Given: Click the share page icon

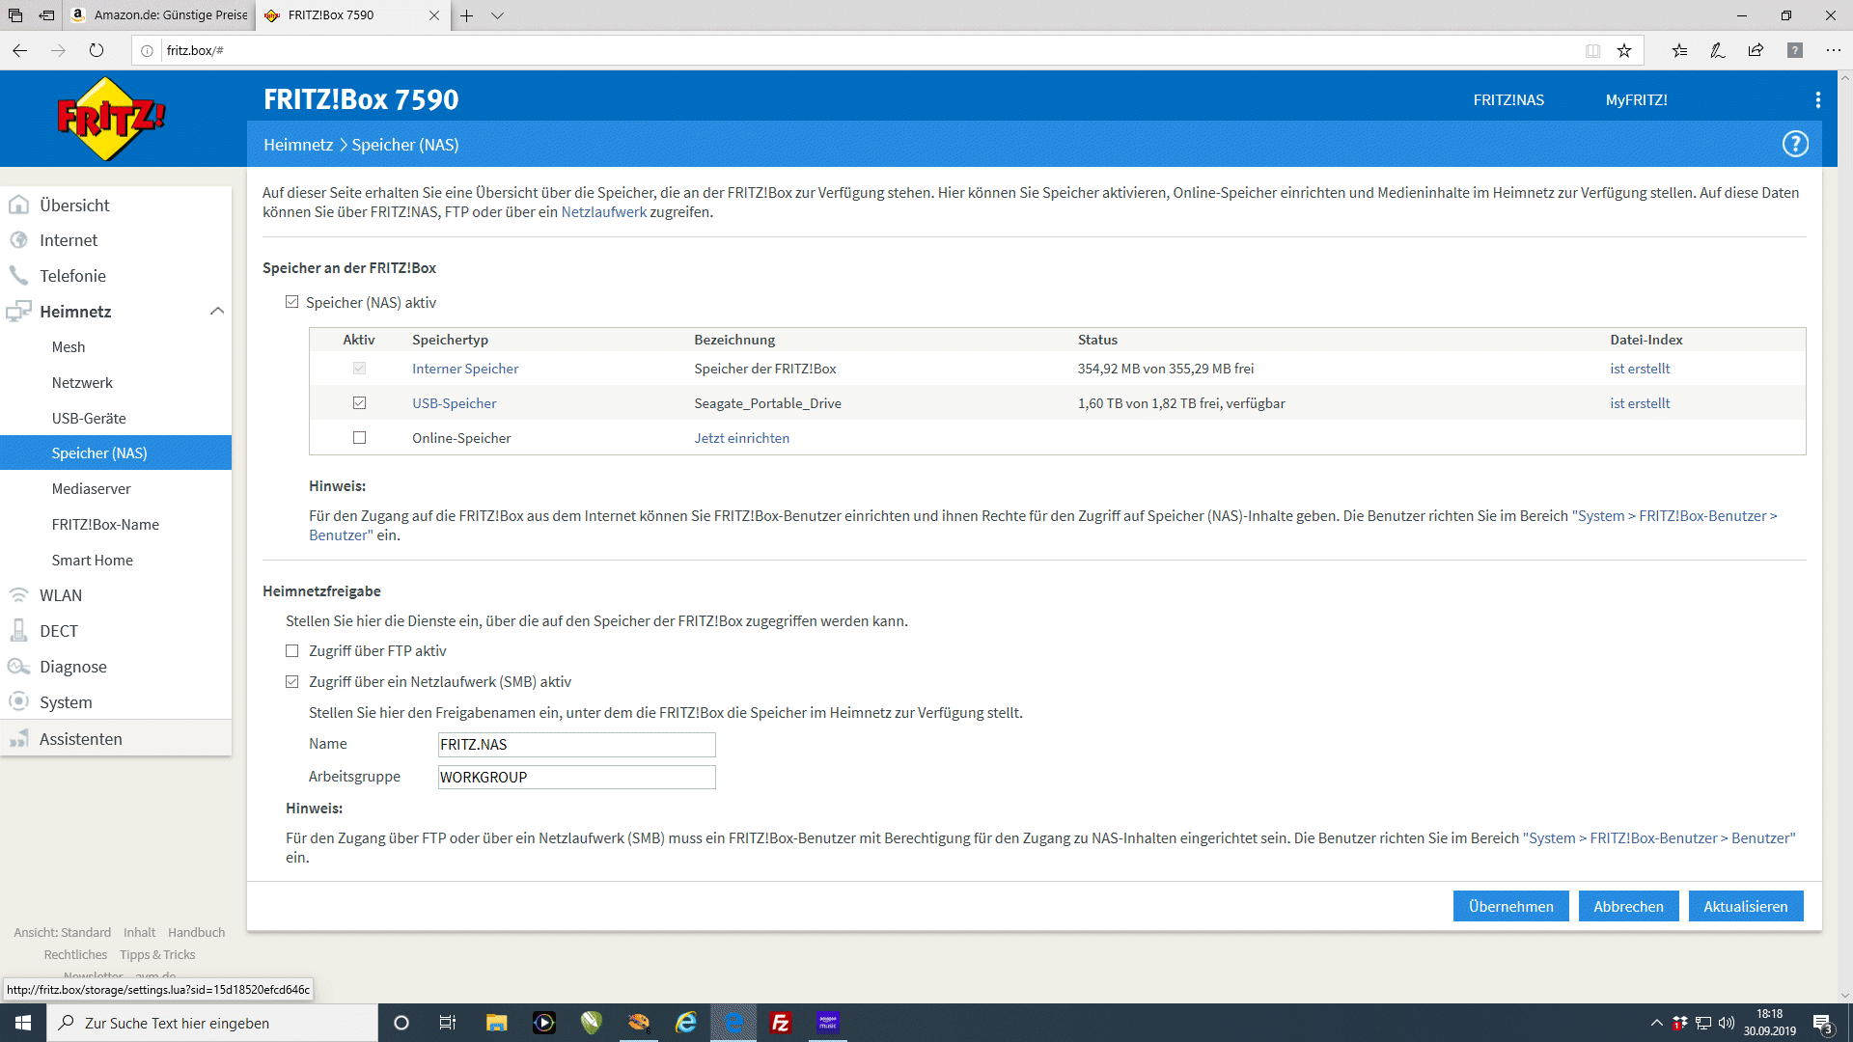Looking at the screenshot, I should coord(1756,50).
